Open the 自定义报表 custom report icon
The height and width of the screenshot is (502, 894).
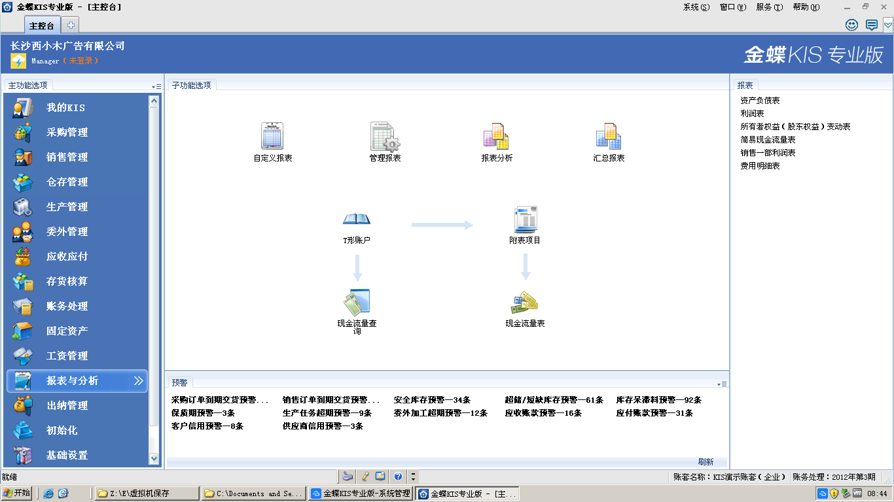point(272,137)
